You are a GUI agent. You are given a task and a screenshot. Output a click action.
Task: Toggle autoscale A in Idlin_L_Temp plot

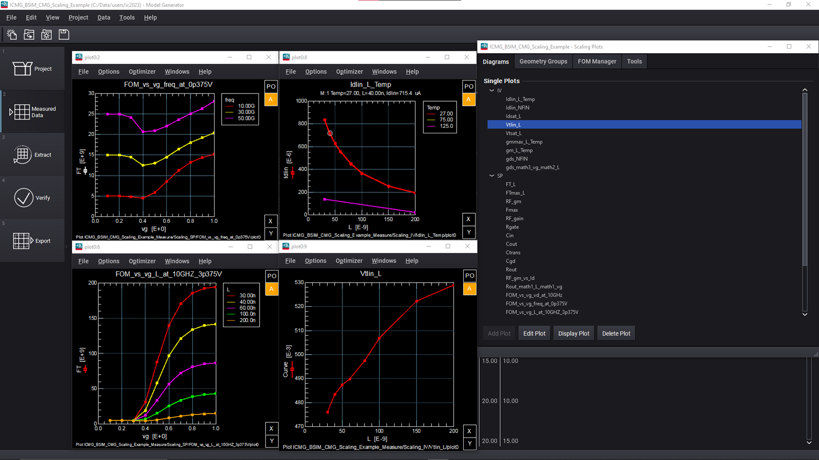click(468, 100)
